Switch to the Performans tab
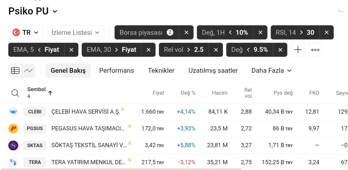Screen dimensions: 348x170 [117, 71]
